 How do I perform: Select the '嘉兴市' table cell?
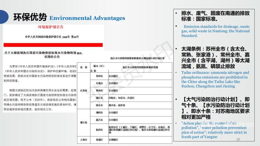click(99, 120)
